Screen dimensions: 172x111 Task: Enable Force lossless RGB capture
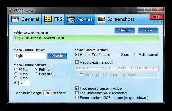coord(77,98)
